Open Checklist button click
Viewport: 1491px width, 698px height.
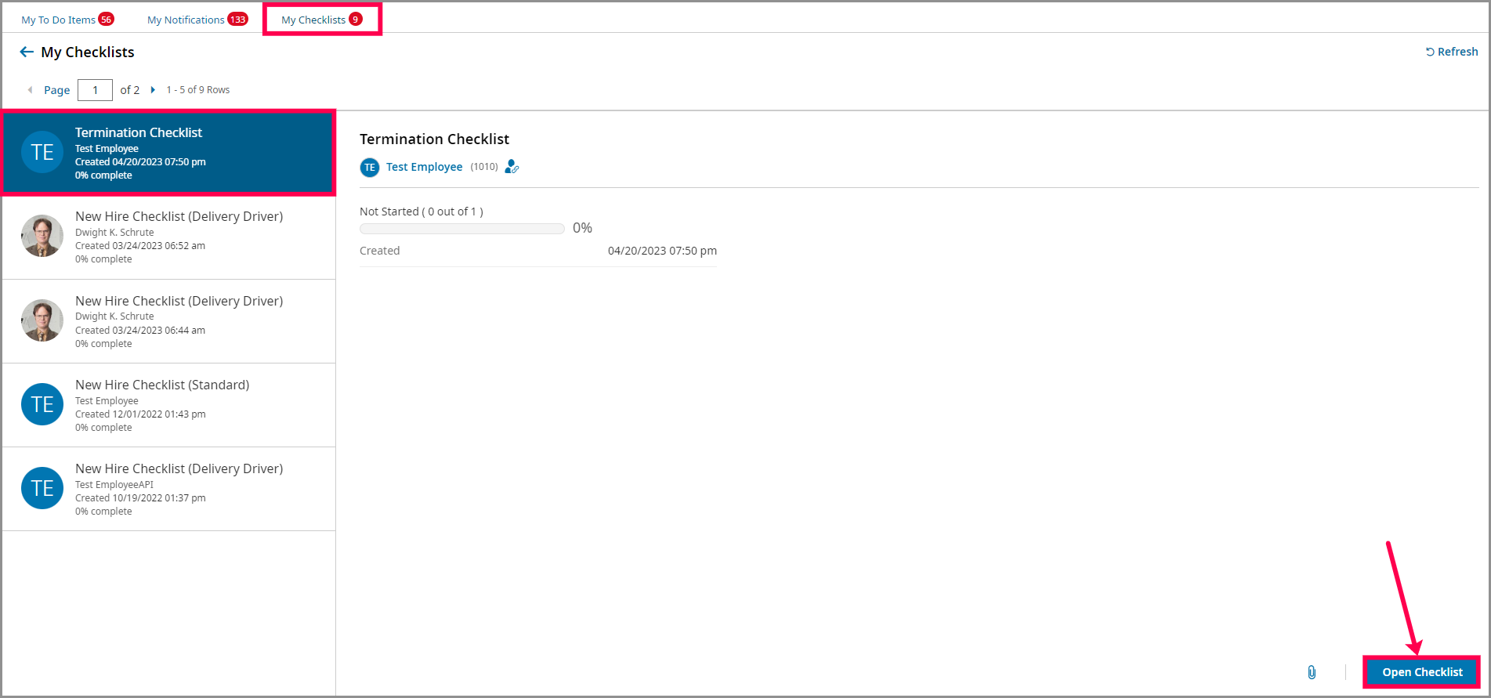(x=1422, y=672)
